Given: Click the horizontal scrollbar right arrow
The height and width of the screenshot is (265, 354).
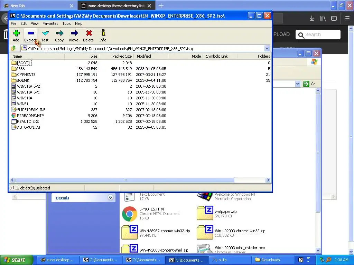Looking at the screenshot, I should [268, 180].
